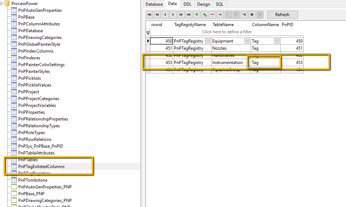Click the edit record up-arrow icon
Image resolution: width=346 pixels, height=207 pixels.
click(220, 14)
